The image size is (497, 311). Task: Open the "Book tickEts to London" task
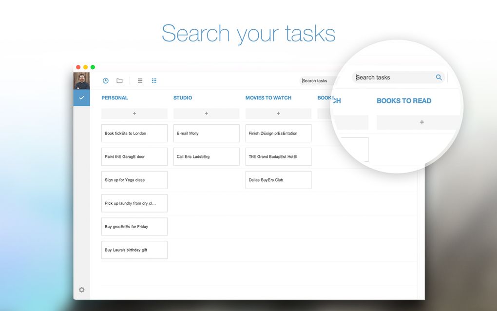134,133
